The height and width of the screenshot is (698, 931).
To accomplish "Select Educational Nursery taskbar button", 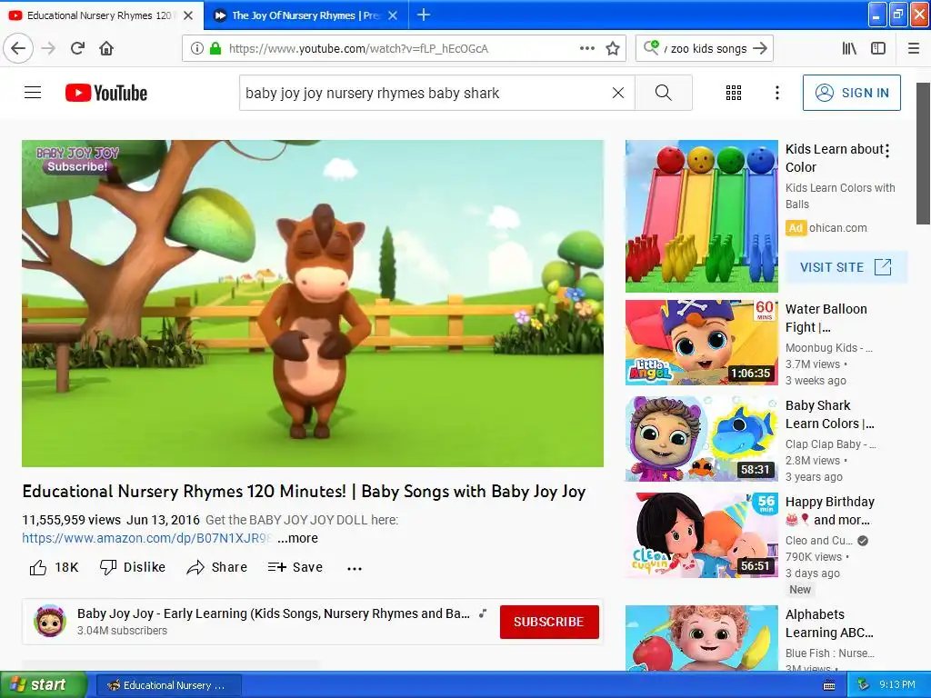I will pos(168,685).
